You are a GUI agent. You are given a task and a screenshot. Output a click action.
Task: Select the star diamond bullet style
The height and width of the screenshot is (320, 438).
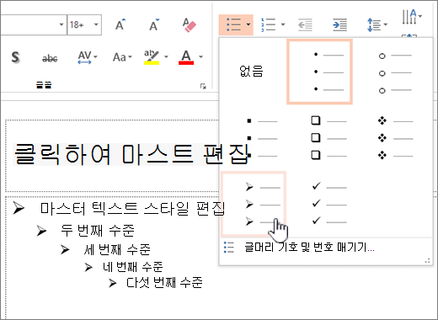tap(395, 138)
